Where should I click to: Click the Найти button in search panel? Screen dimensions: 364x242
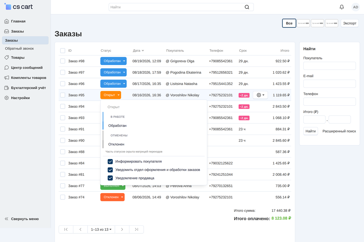[311, 131]
